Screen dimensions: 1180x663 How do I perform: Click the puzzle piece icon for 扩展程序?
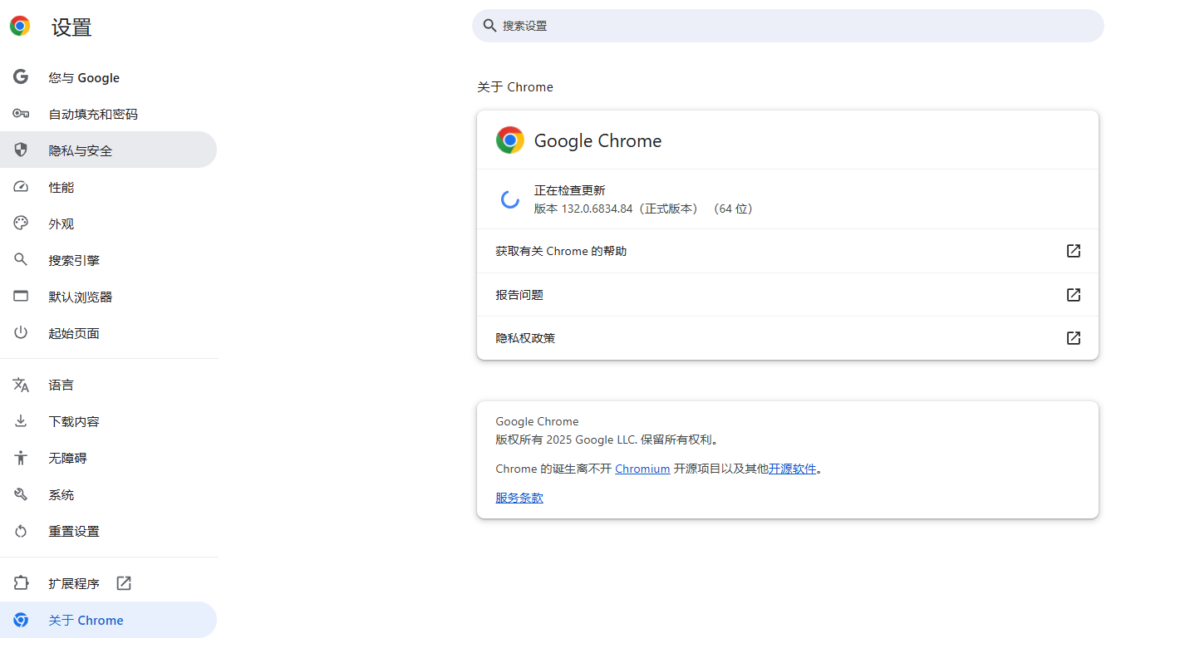pos(21,583)
